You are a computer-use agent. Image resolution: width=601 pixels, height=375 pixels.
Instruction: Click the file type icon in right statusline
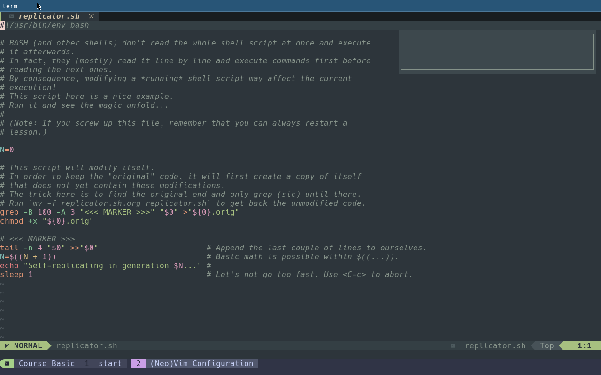(x=453, y=345)
